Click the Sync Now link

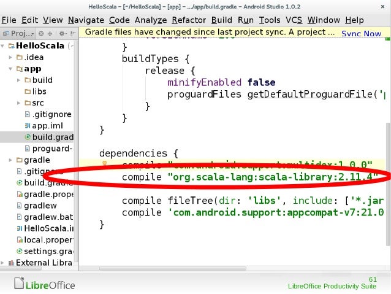click(361, 34)
